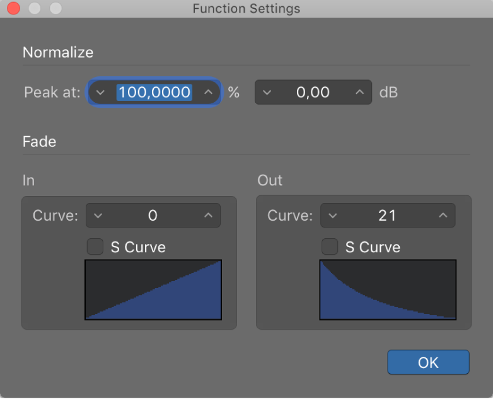Increase the Fade Out Curve value
Viewport: 493px width, 399px height.
[x=443, y=216]
